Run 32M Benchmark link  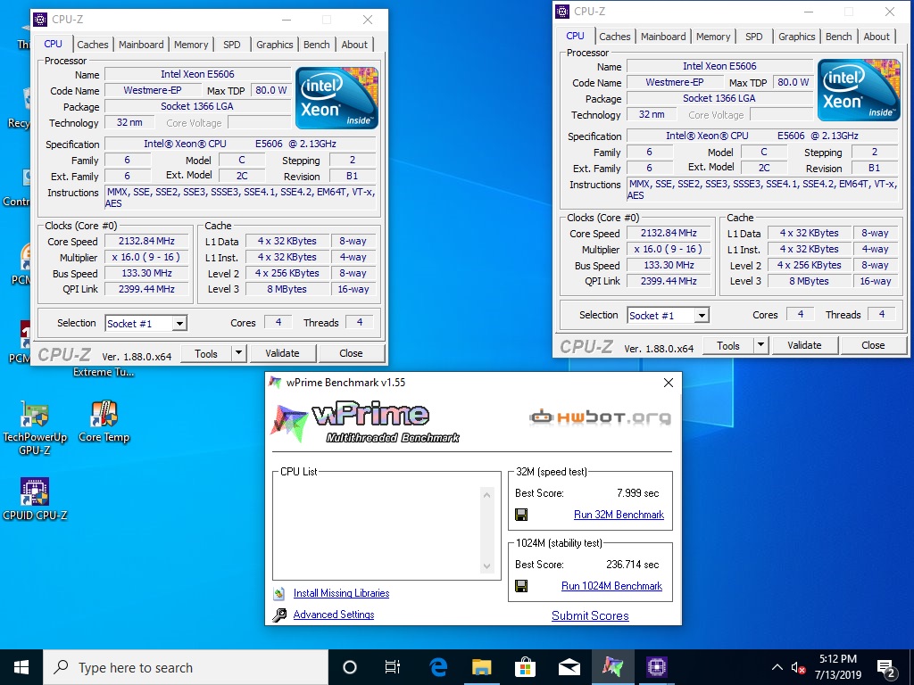619,515
